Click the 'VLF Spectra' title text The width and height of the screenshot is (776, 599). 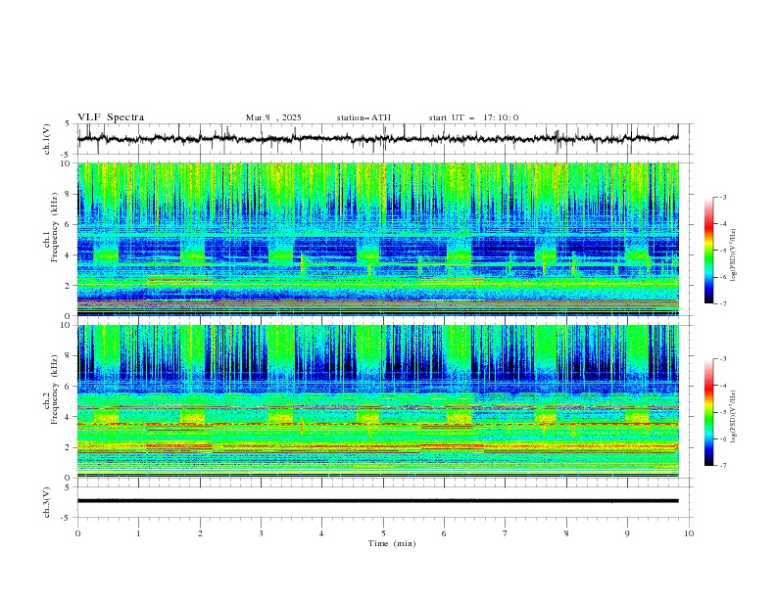pyautogui.click(x=111, y=117)
